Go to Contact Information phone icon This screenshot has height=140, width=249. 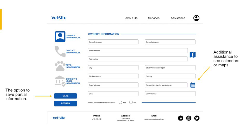(x=60, y=51)
